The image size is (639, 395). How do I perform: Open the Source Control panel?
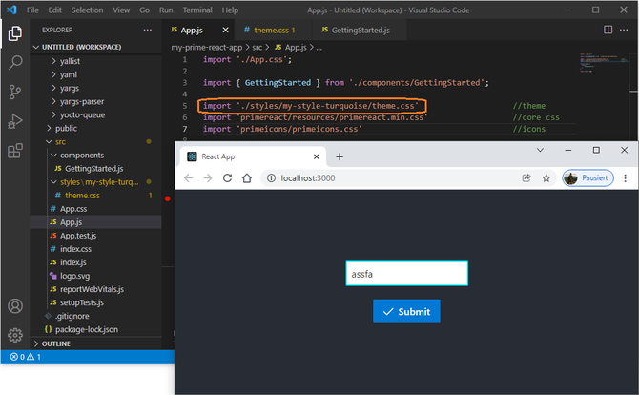tap(15, 92)
